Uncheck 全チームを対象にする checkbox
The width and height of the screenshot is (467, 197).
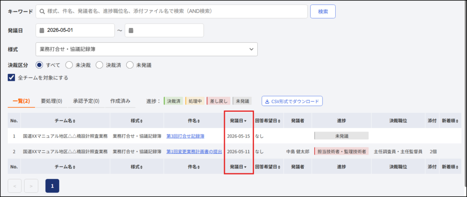[x=11, y=78]
